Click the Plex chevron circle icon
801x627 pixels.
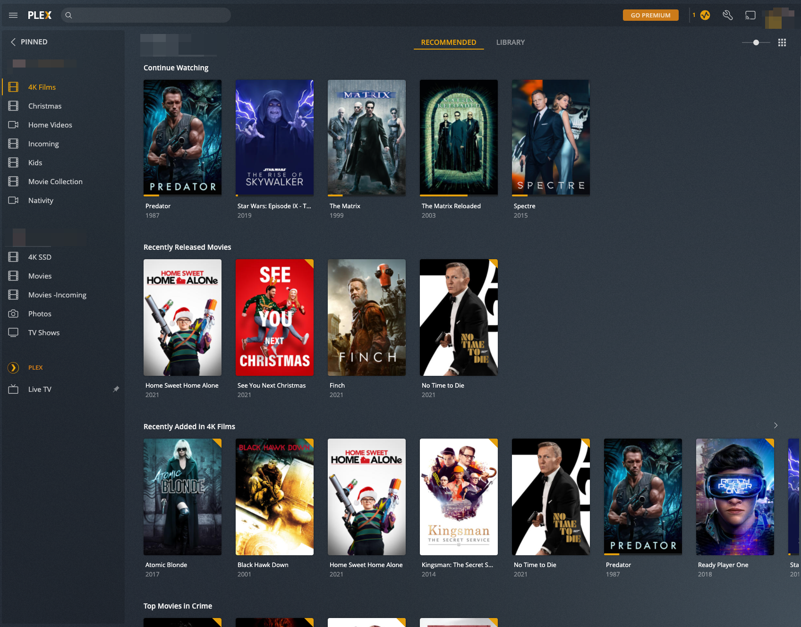pos(13,367)
